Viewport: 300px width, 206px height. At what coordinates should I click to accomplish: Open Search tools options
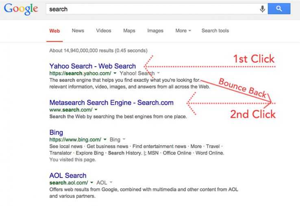(x=215, y=31)
